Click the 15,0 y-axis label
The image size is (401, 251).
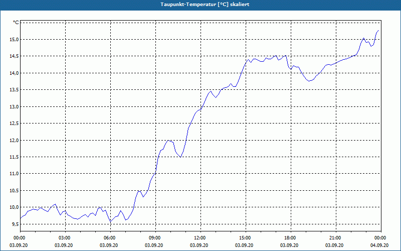(x=15, y=40)
